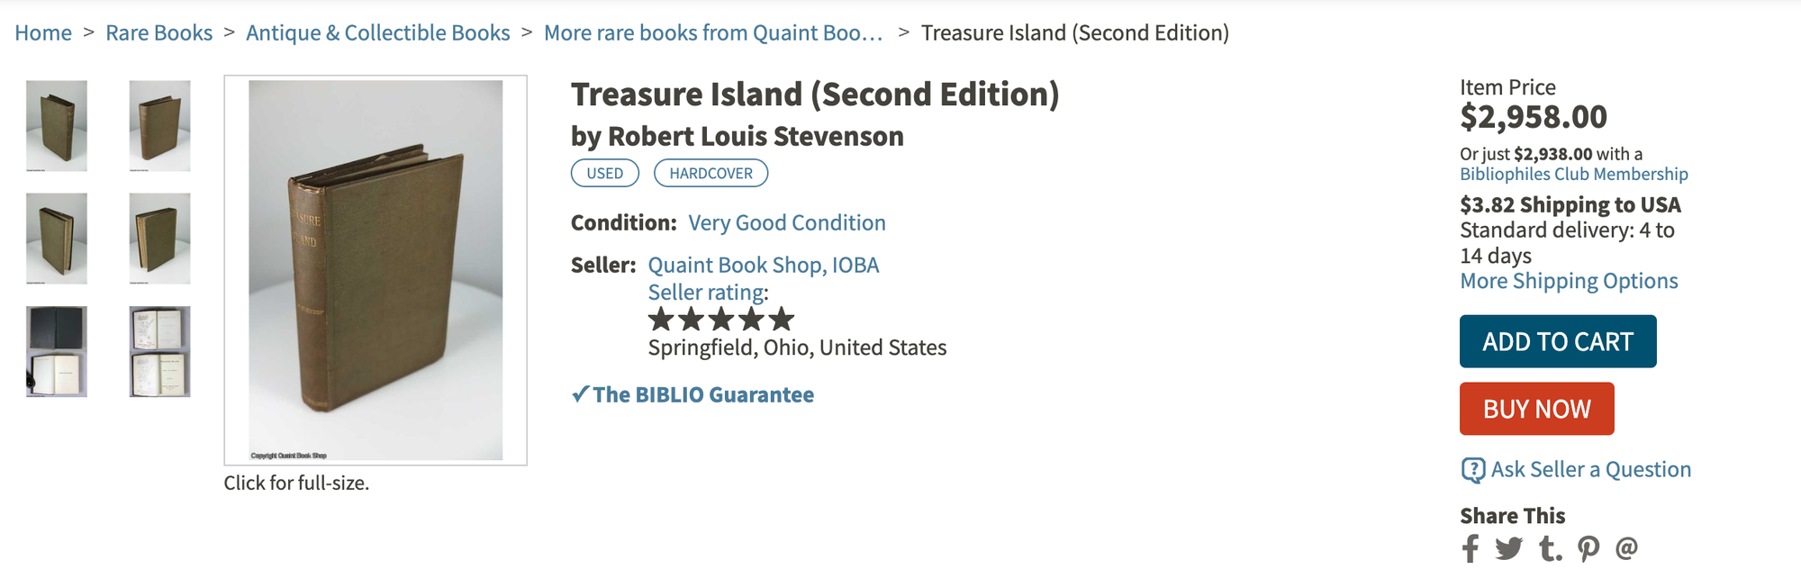Viewport: 1801px width, 578px height.
Task: Share the book on Tumblr
Action: (x=1549, y=547)
